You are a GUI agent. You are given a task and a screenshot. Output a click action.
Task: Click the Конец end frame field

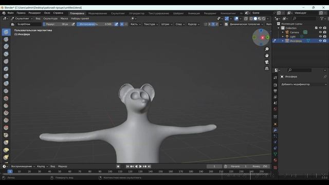tap(261, 166)
